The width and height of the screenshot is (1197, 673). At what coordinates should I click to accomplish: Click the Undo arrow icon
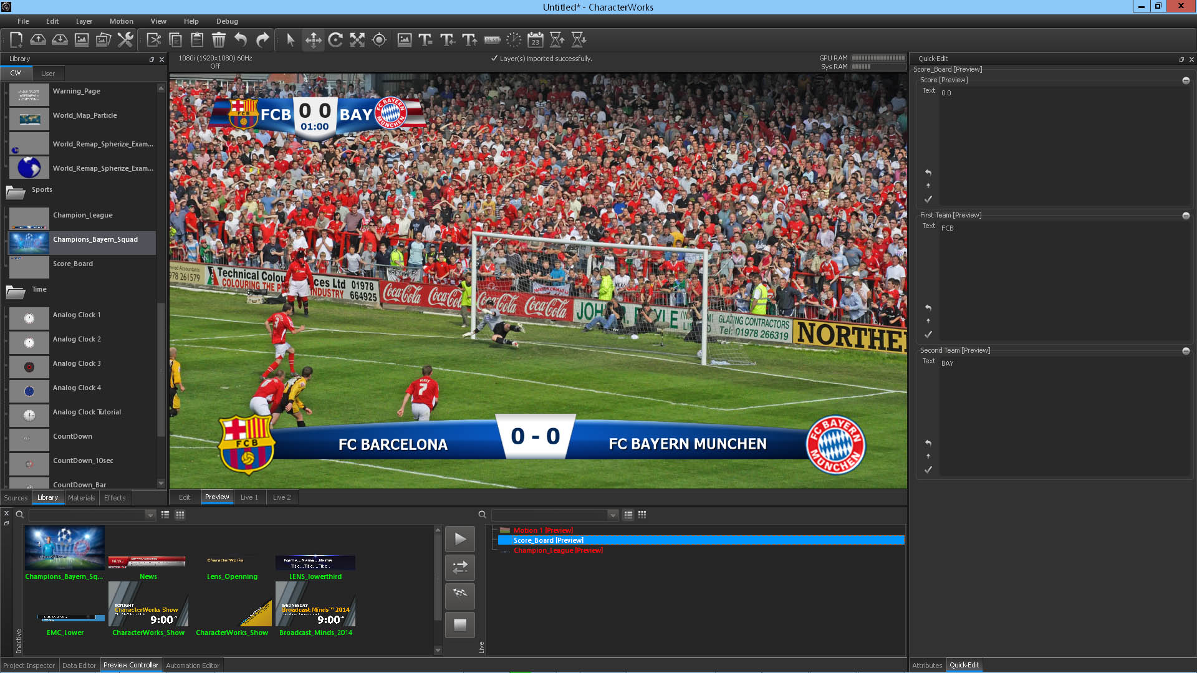coord(241,40)
